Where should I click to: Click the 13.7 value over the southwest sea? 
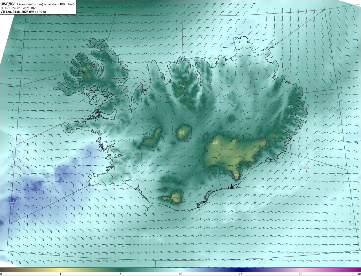pos(14,201)
